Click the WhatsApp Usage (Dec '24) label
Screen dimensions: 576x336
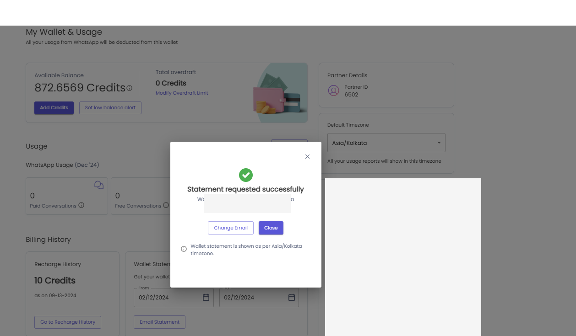pos(62,165)
